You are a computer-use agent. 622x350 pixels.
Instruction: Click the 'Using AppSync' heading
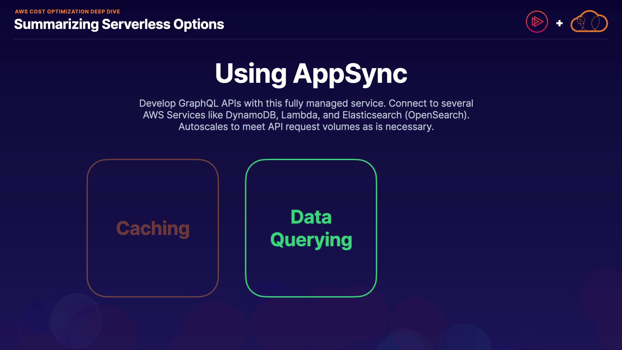click(x=311, y=74)
